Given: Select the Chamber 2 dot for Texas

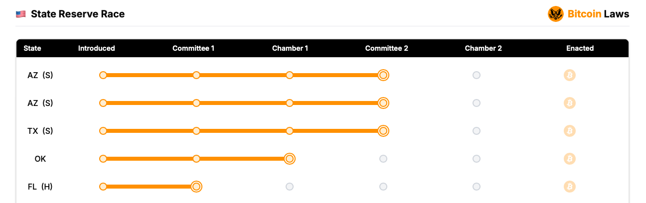Looking at the screenshot, I should tap(477, 131).
